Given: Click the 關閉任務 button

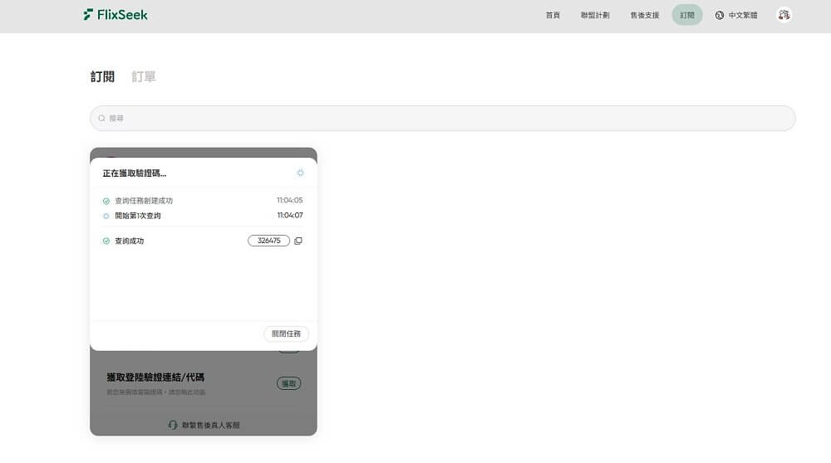Looking at the screenshot, I should coord(286,334).
